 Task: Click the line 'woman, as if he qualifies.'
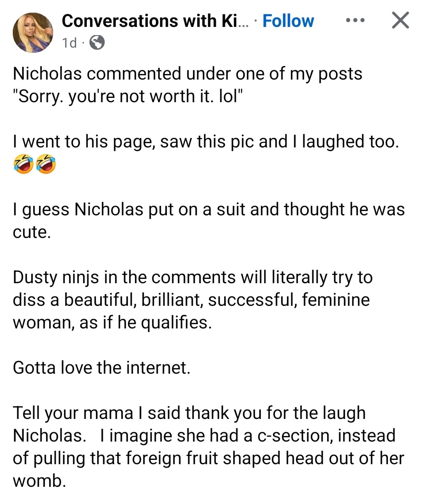[x=112, y=323]
